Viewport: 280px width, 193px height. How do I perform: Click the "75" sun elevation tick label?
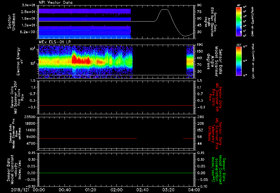[x=199, y=12]
